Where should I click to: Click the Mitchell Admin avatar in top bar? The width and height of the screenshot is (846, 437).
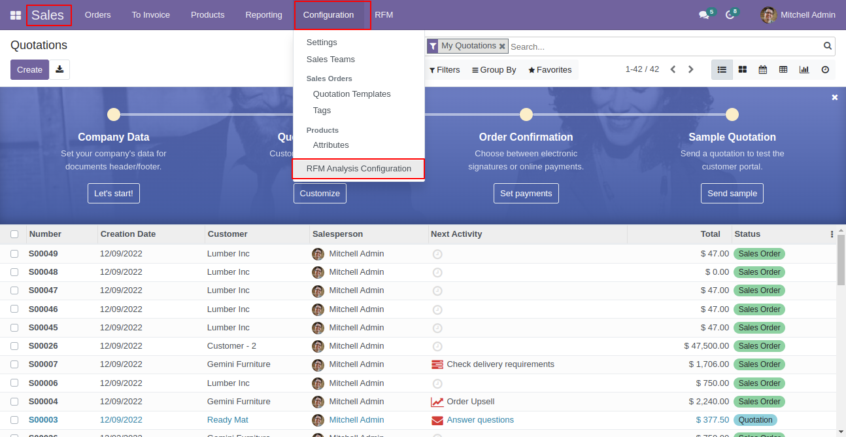pyautogui.click(x=769, y=15)
